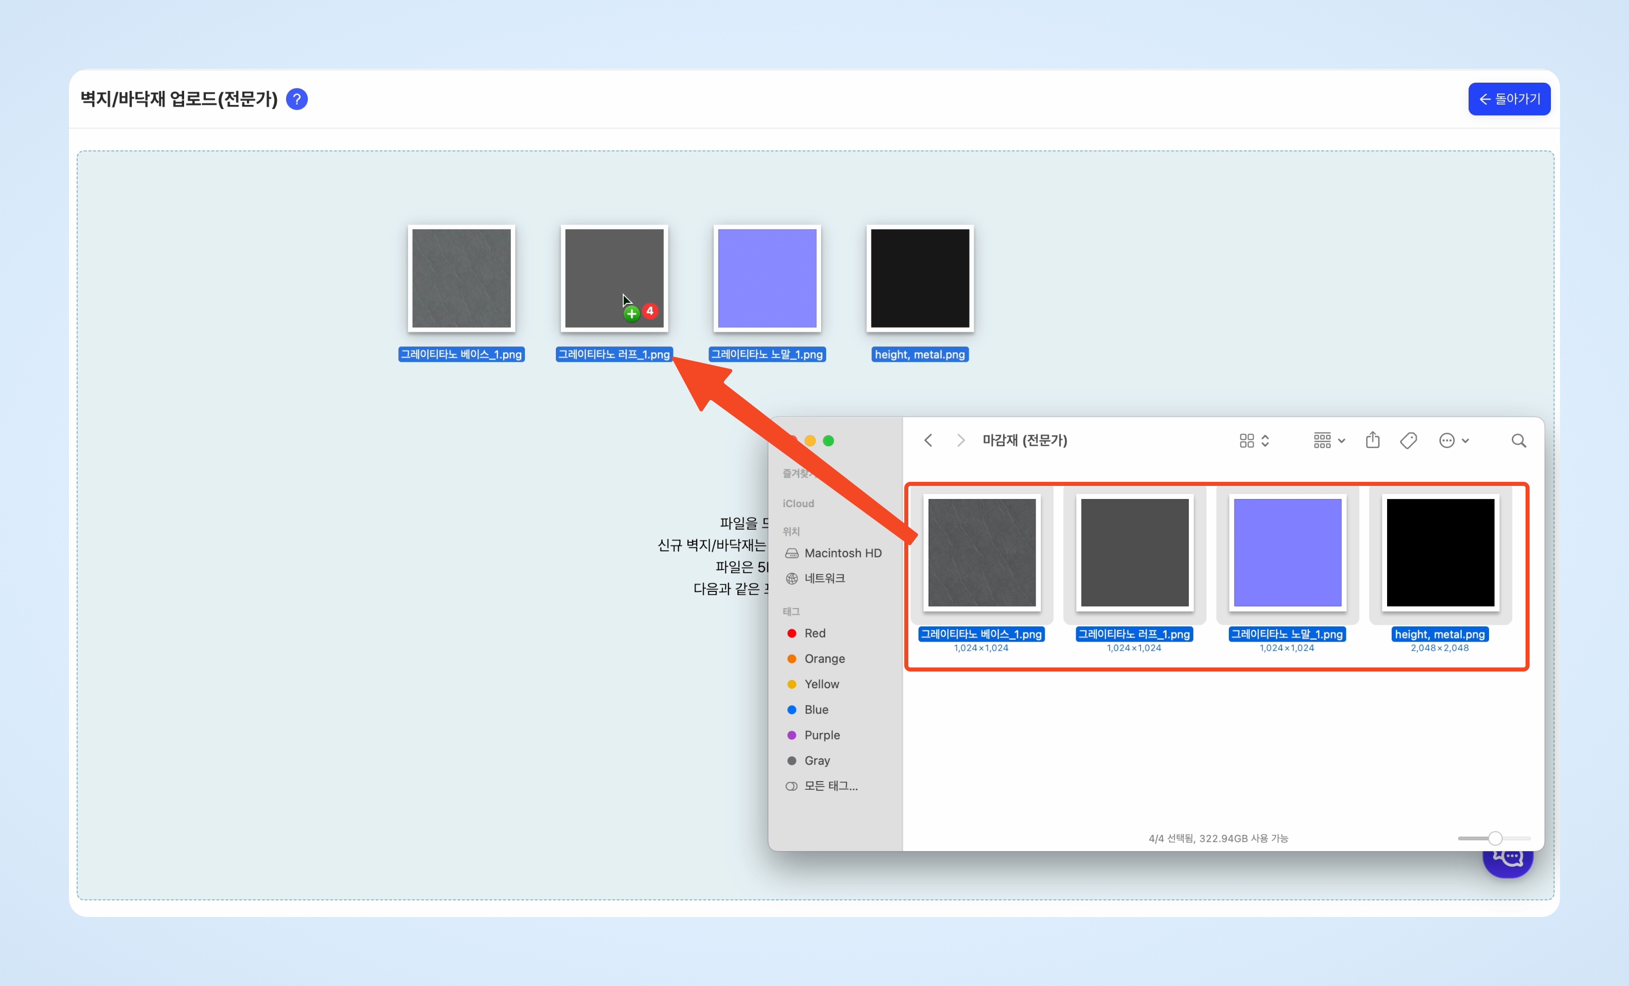Screen dimensions: 1629x986
Task: Click the Finder green zoom window button
Action: pyautogui.click(x=828, y=440)
